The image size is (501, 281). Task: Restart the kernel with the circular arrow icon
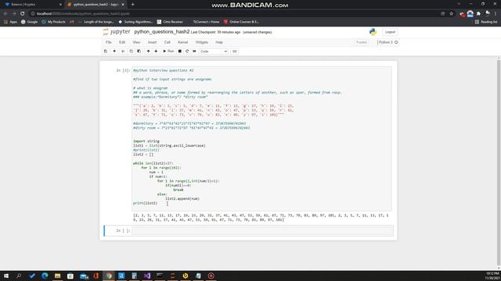[x=187, y=52]
